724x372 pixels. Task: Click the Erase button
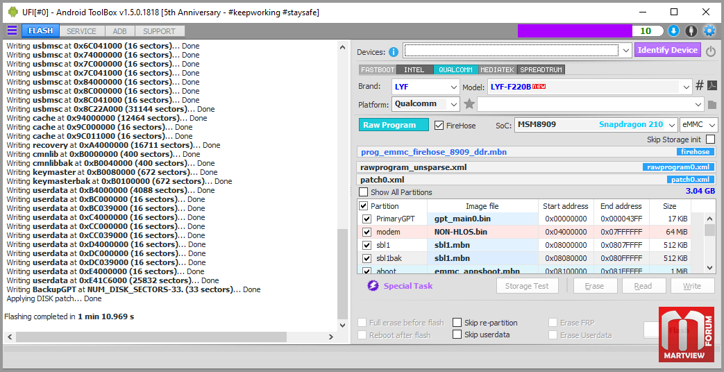coord(595,286)
